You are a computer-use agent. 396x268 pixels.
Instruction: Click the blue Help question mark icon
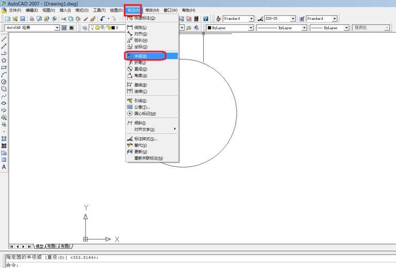pos(206,19)
